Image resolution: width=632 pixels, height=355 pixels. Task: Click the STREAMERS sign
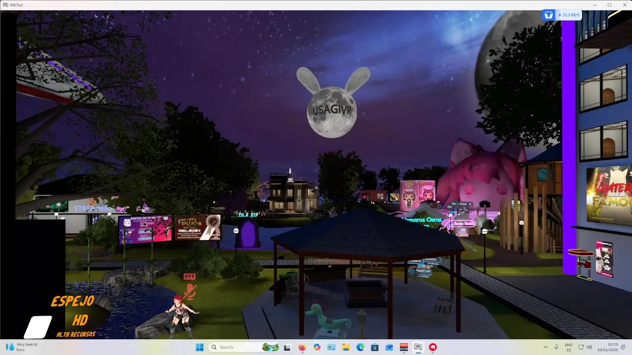(x=93, y=209)
